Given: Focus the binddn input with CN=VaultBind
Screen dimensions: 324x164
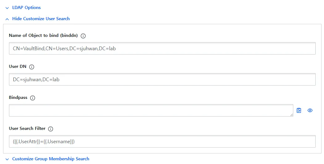Looking at the screenshot, I should point(162,48).
